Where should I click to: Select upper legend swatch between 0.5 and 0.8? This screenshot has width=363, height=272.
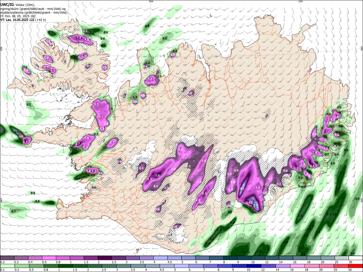pyautogui.click(x=49, y=258)
